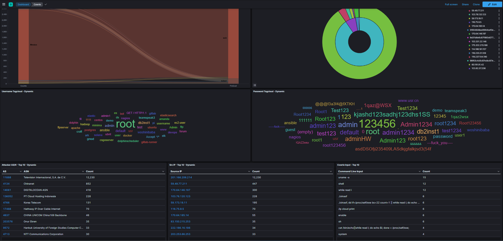Open Source IP column header dropdown
The width and height of the screenshot is (503, 241).
(249, 171)
